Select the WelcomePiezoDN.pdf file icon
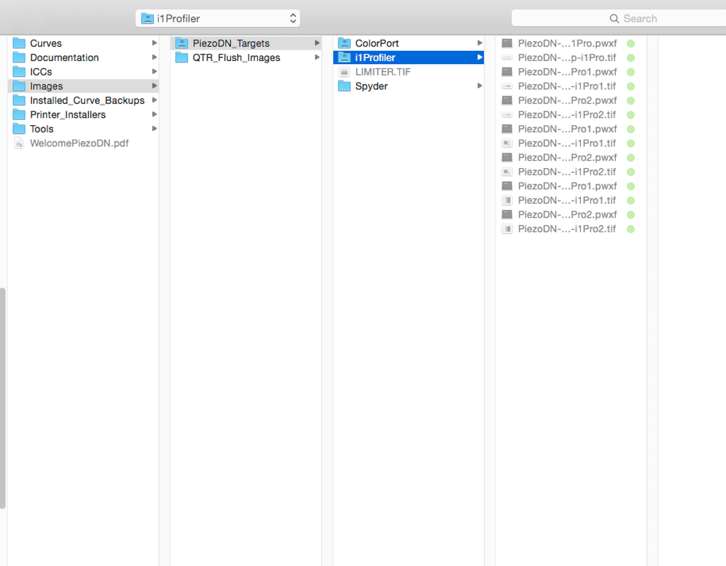The width and height of the screenshot is (726, 566). click(19, 143)
